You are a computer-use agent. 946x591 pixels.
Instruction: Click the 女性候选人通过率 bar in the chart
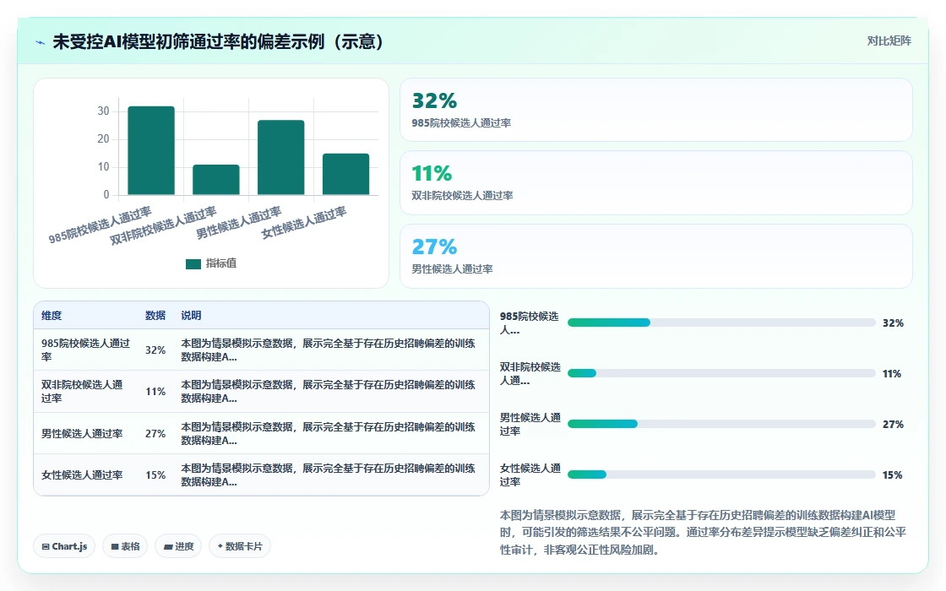tap(345, 174)
